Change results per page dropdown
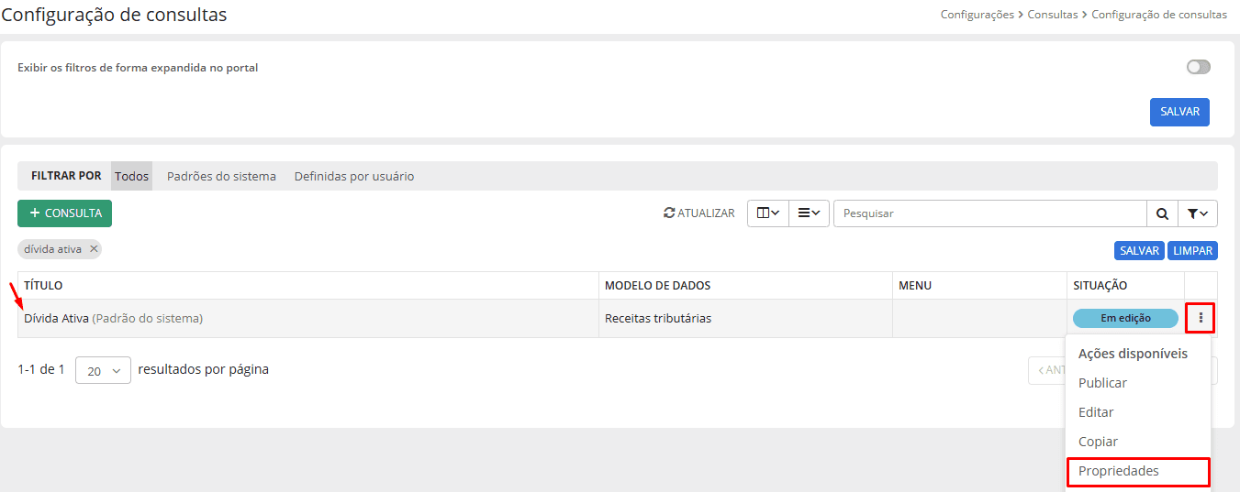 (103, 370)
